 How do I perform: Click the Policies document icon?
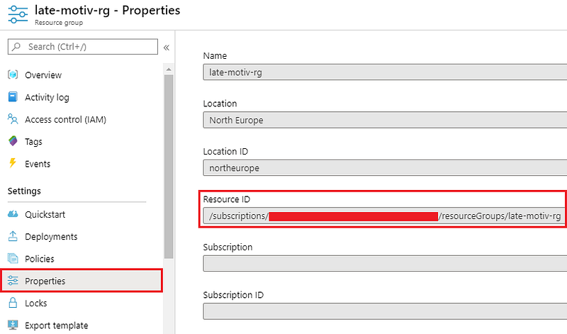pyautogui.click(x=13, y=258)
